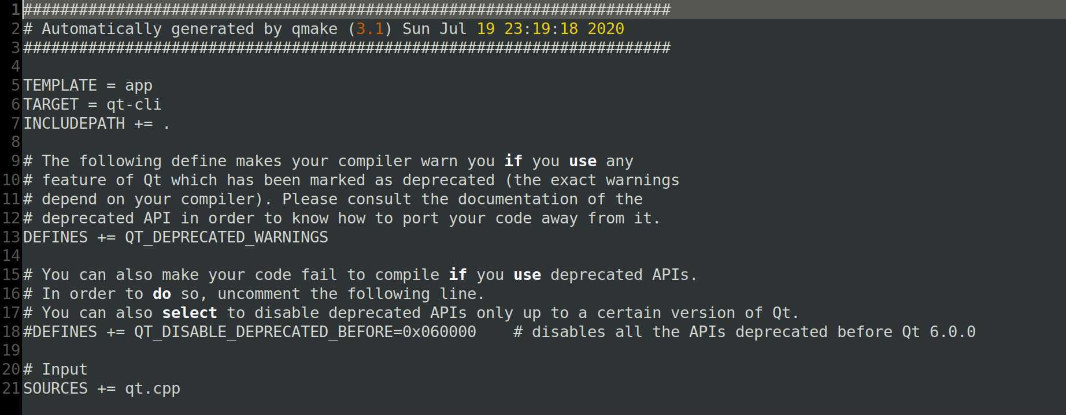Image resolution: width=1066 pixels, height=415 pixels.
Task: Click the version number 3.1 in the header comment
Action: [370, 29]
